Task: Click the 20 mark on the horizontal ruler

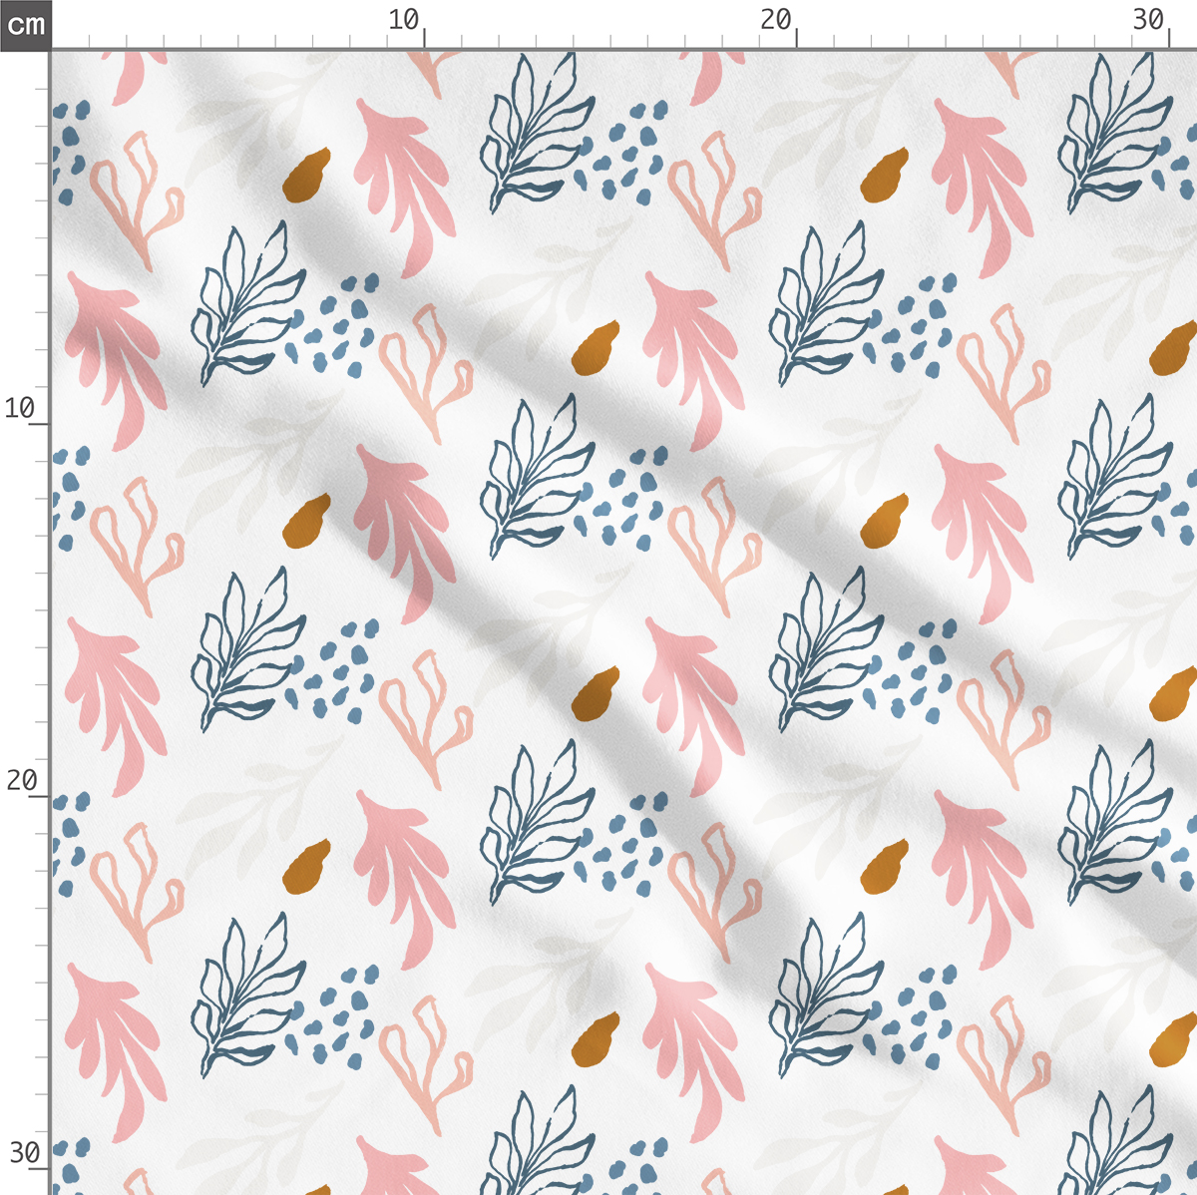Action: tap(776, 20)
